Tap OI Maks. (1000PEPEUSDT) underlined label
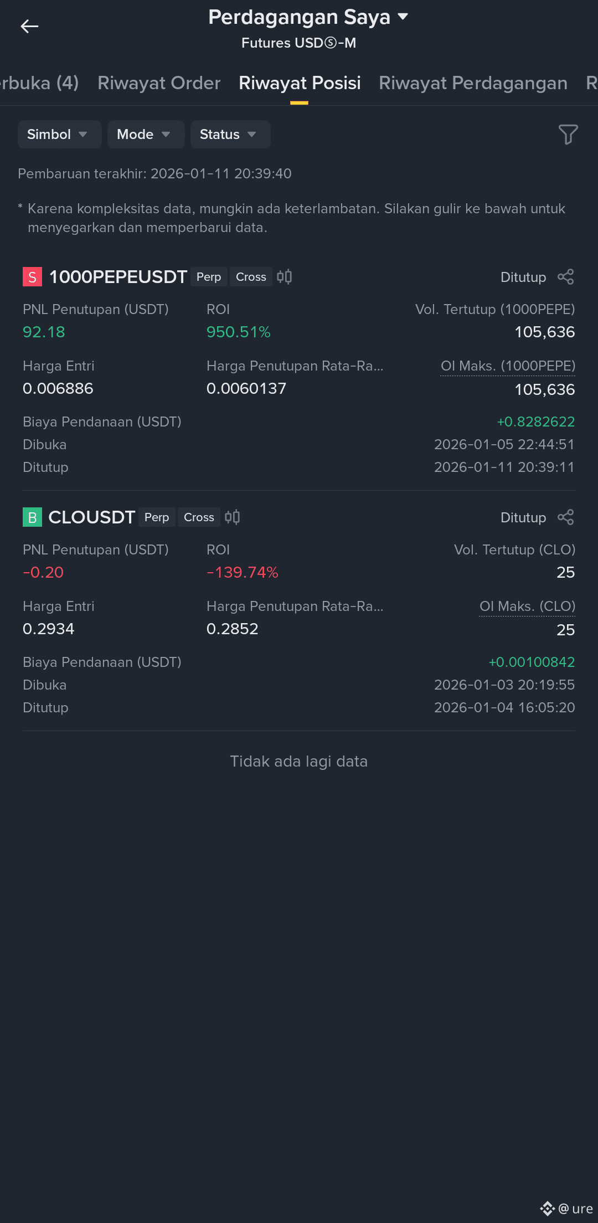 click(508, 366)
